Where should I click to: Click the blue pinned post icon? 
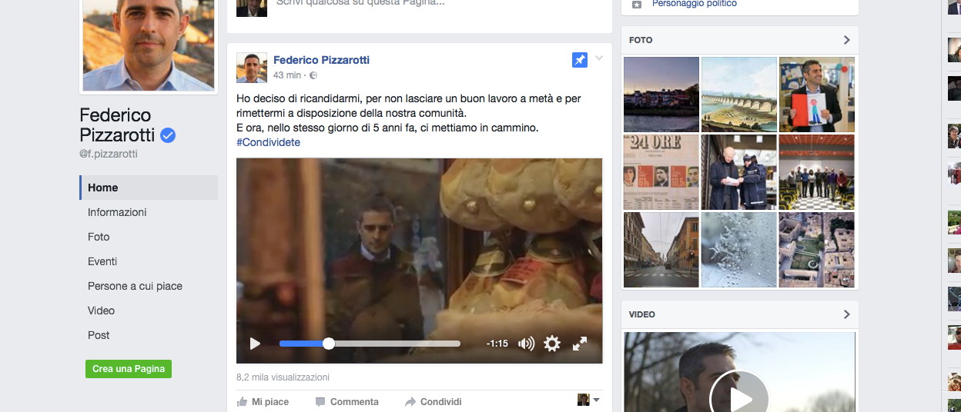[x=580, y=60]
